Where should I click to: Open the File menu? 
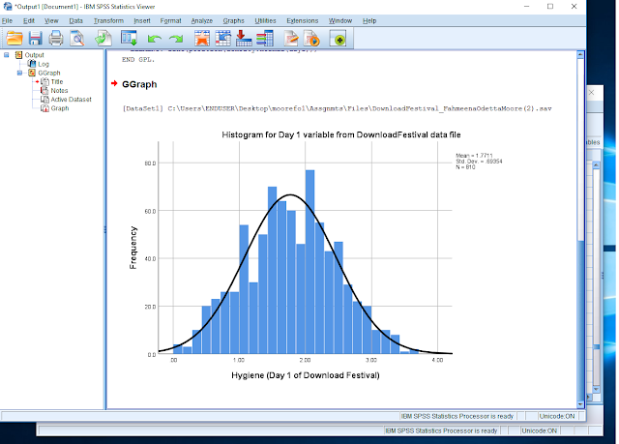tap(7, 21)
